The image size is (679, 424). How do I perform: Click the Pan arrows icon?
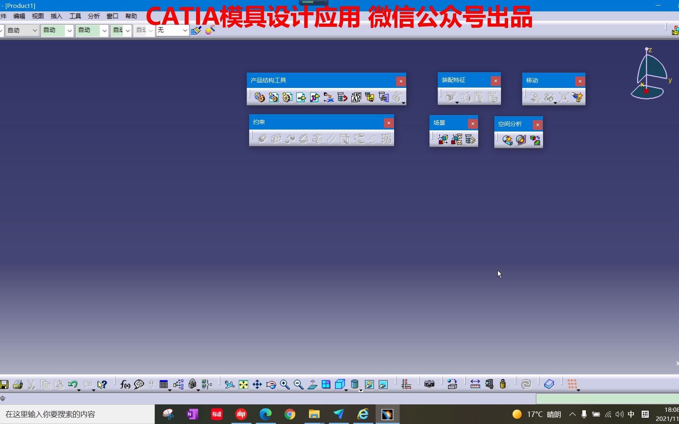(x=257, y=384)
